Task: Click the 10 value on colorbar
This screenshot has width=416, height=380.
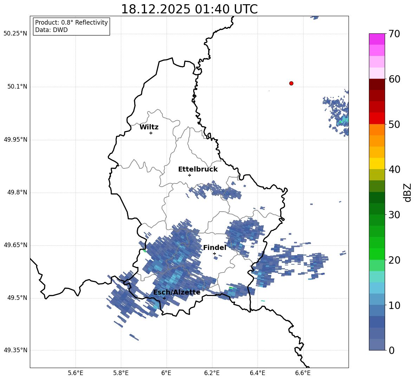Action: tap(394, 305)
